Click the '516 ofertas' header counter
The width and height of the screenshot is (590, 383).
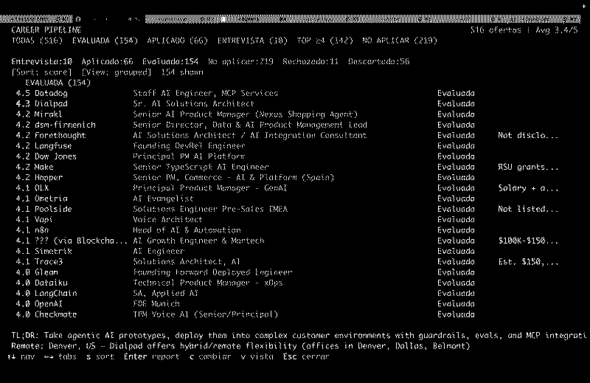(x=496, y=30)
